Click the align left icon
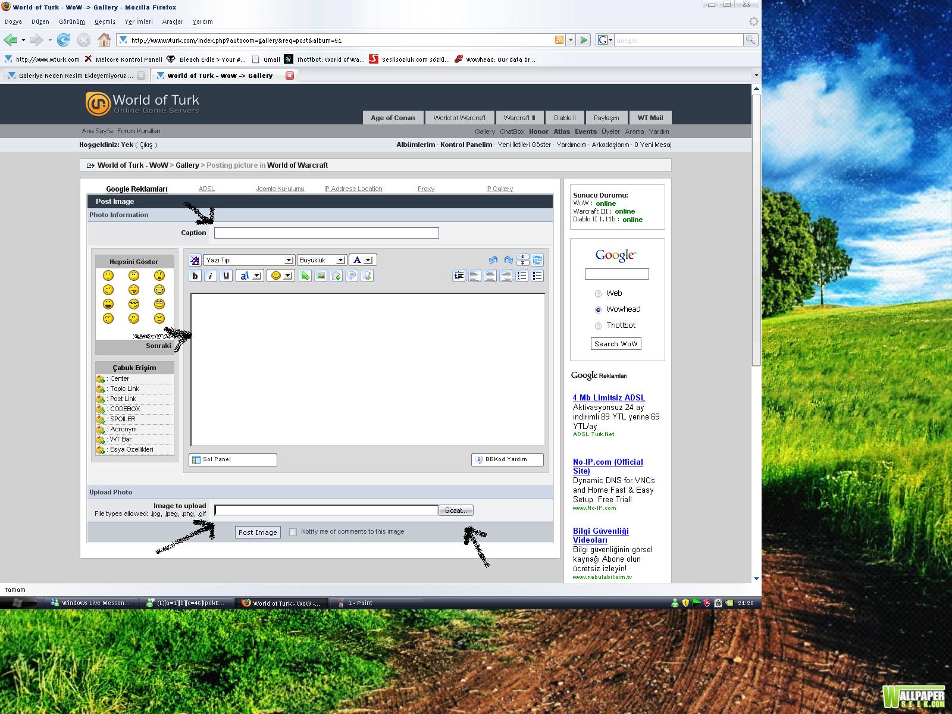This screenshot has height=714, width=952. pyautogui.click(x=474, y=275)
